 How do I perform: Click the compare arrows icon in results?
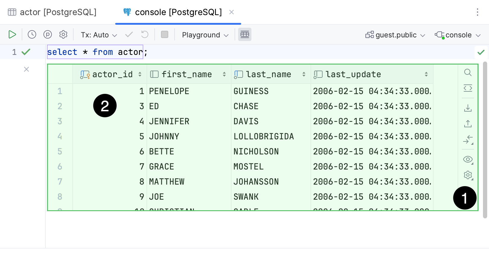pos(468,140)
